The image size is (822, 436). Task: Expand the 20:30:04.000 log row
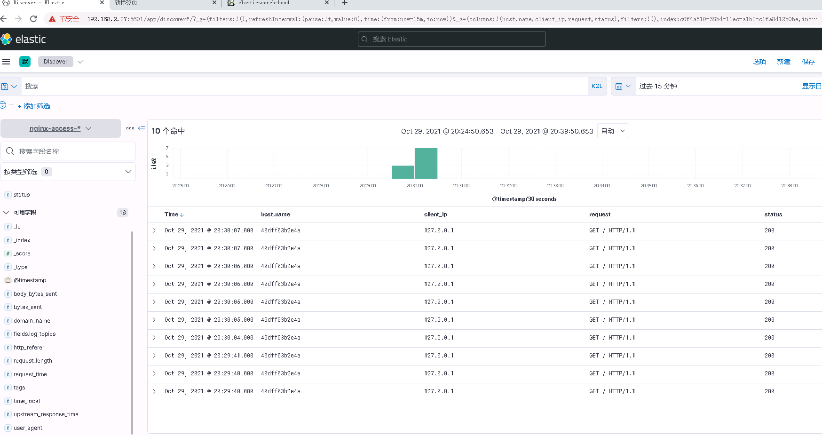click(154, 338)
